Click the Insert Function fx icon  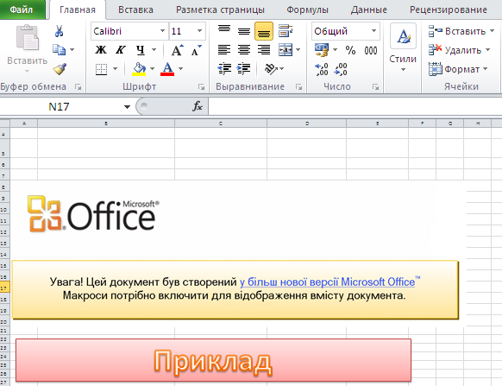pyautogui.click(x=198, y=106)
